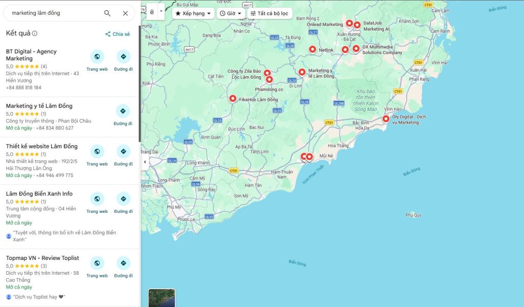Click the results list scrollbar

139,83
